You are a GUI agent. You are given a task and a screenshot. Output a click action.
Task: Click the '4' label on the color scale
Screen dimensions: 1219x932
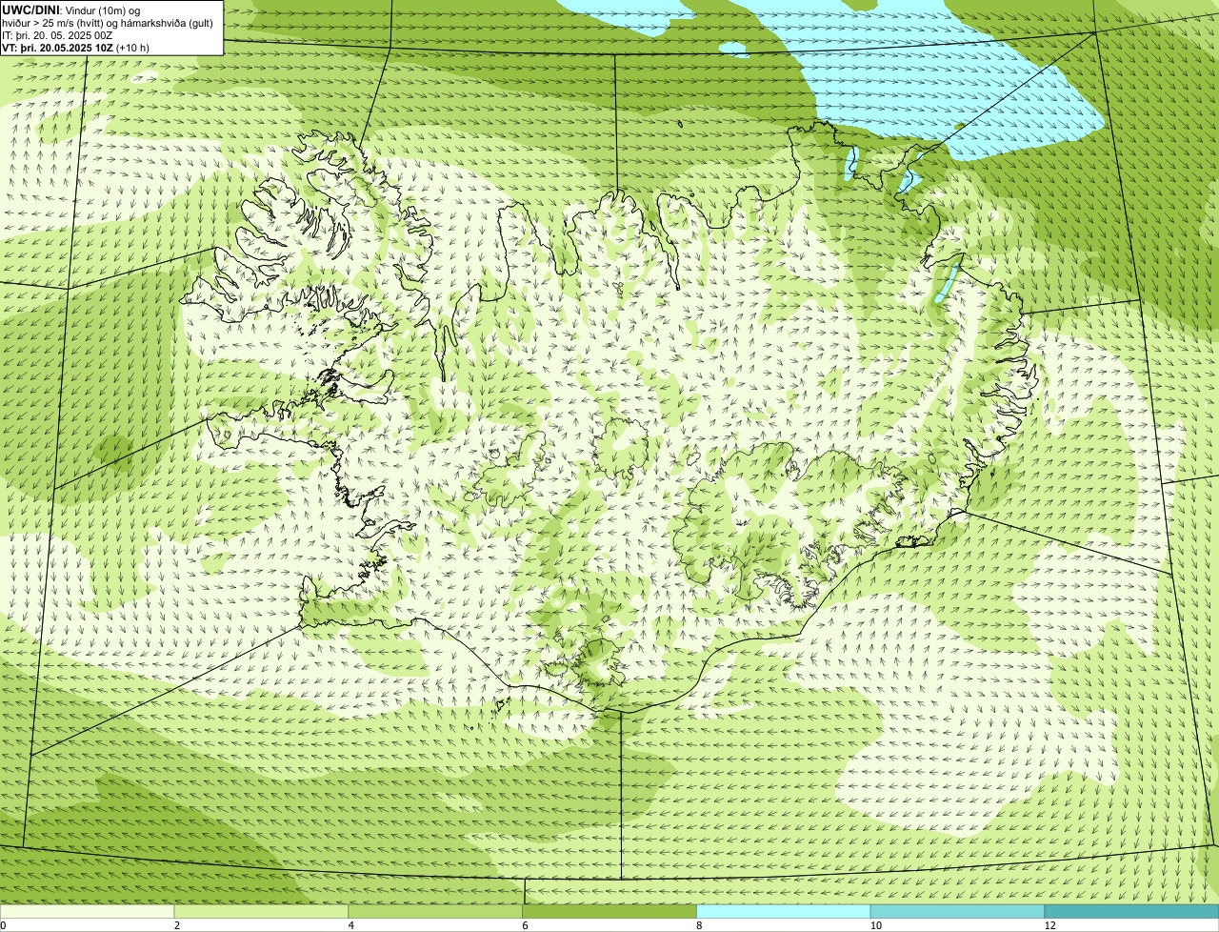(351, 925)
